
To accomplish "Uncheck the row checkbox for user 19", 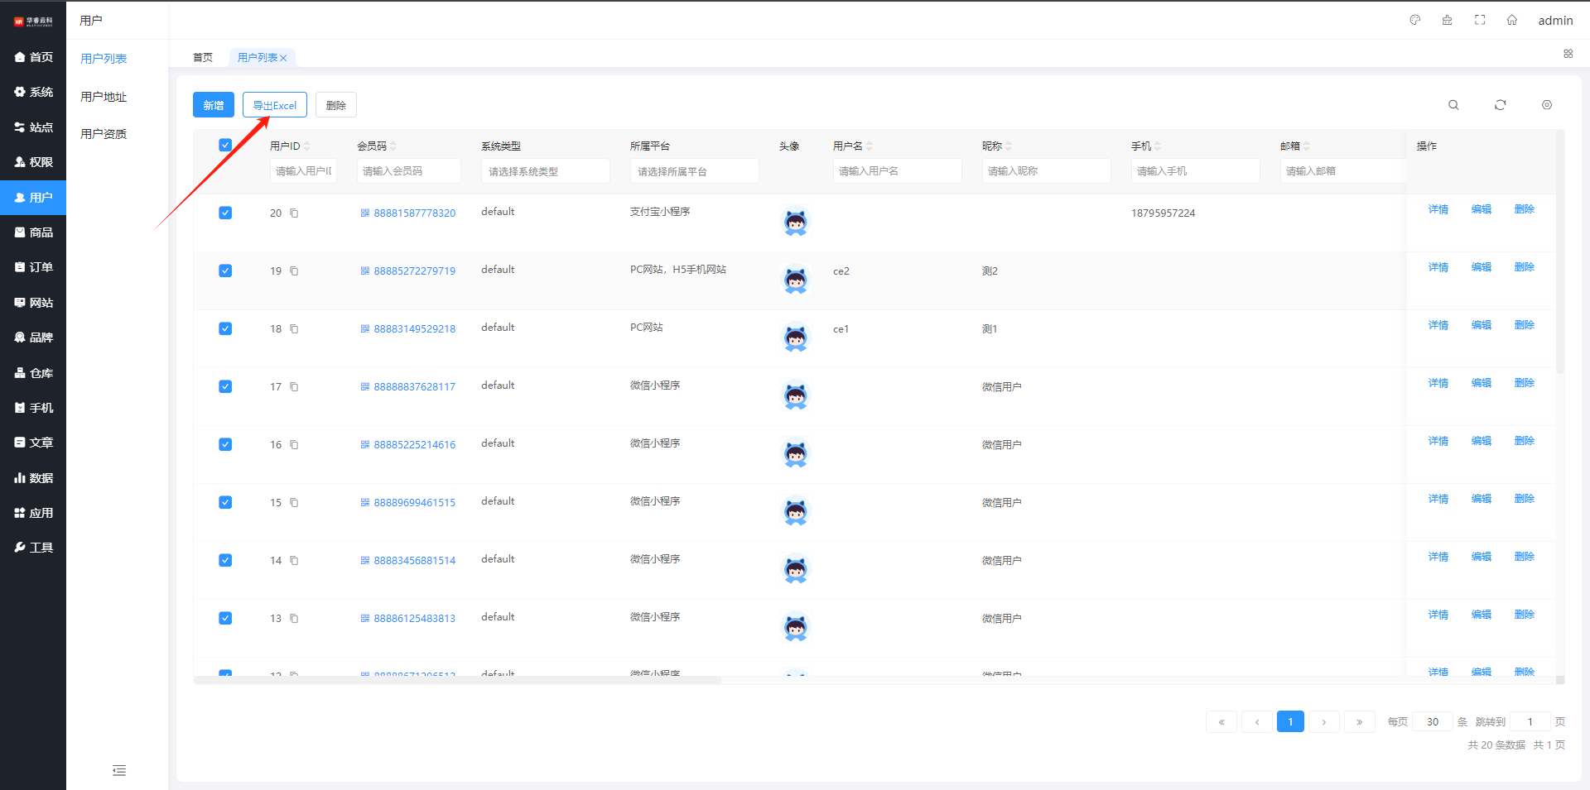I will (225, 271).
